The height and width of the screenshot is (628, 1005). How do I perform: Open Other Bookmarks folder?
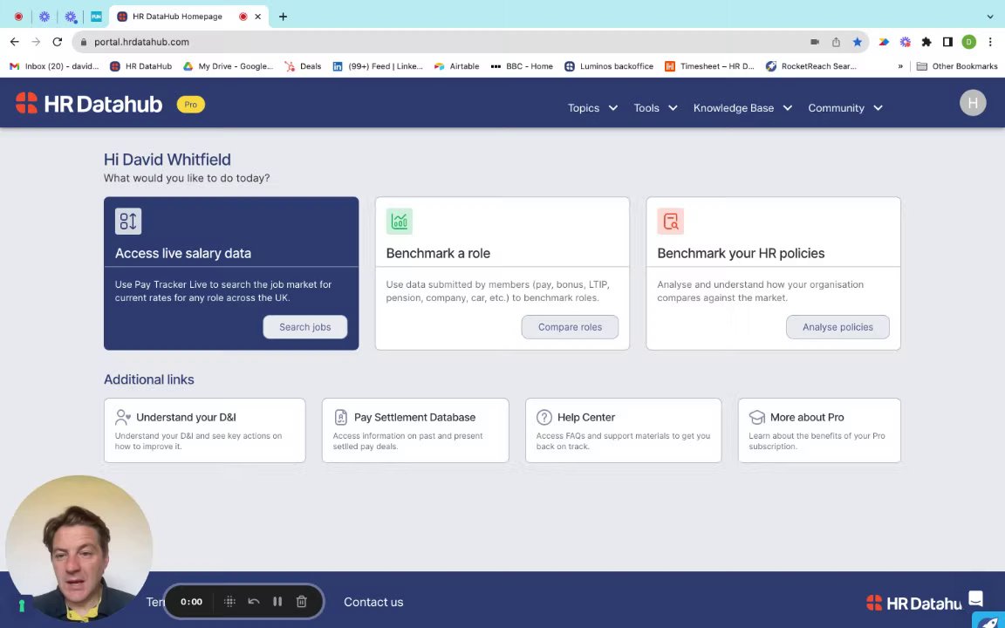click(957, 66)
